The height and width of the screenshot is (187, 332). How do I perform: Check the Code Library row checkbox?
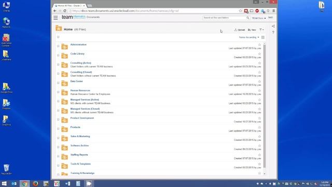58,55
